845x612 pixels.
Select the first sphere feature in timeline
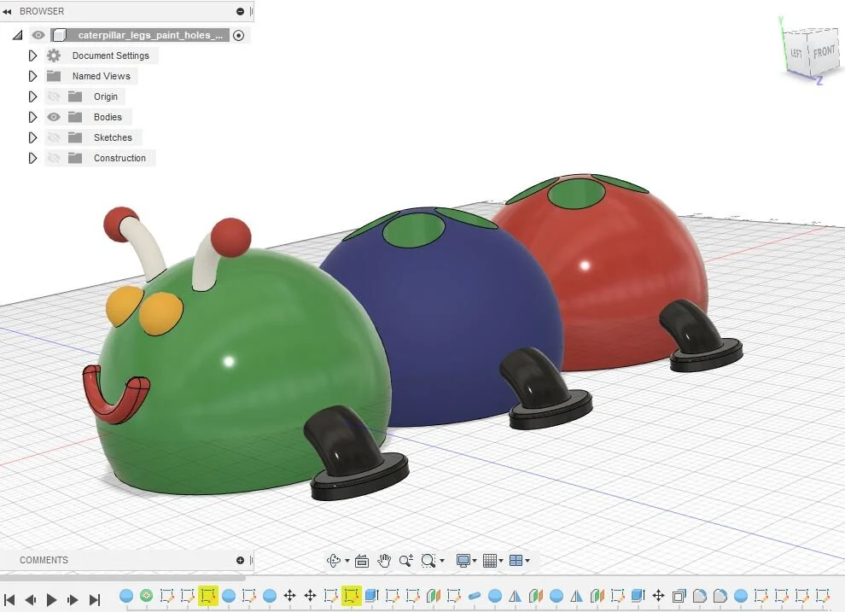[126, 595]
